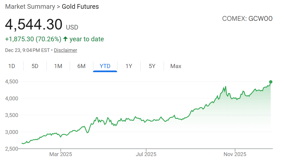The image size is (284, 164).
Task: Select the YTD tab
Action: [x=105, y=66]
